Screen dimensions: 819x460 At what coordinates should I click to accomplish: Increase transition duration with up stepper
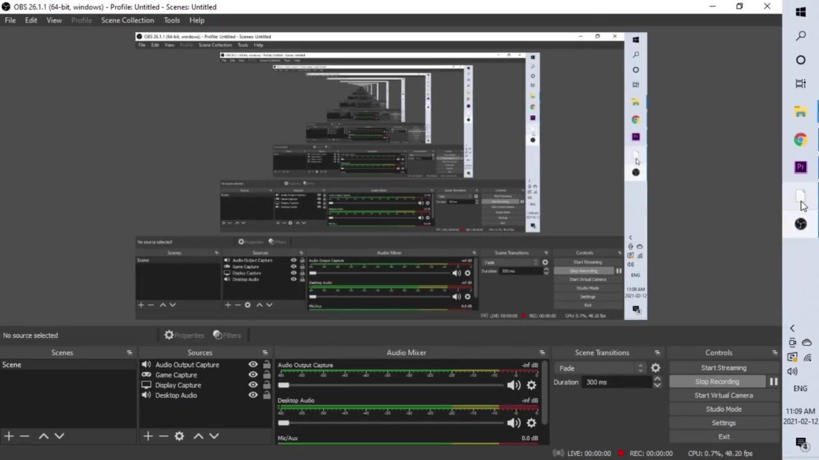[x=656, y=379]
